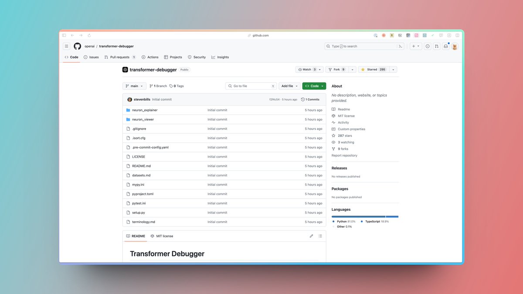Open the issues shortcut icon in header
This screenshot has width=523, height=294.
(428, 46)
